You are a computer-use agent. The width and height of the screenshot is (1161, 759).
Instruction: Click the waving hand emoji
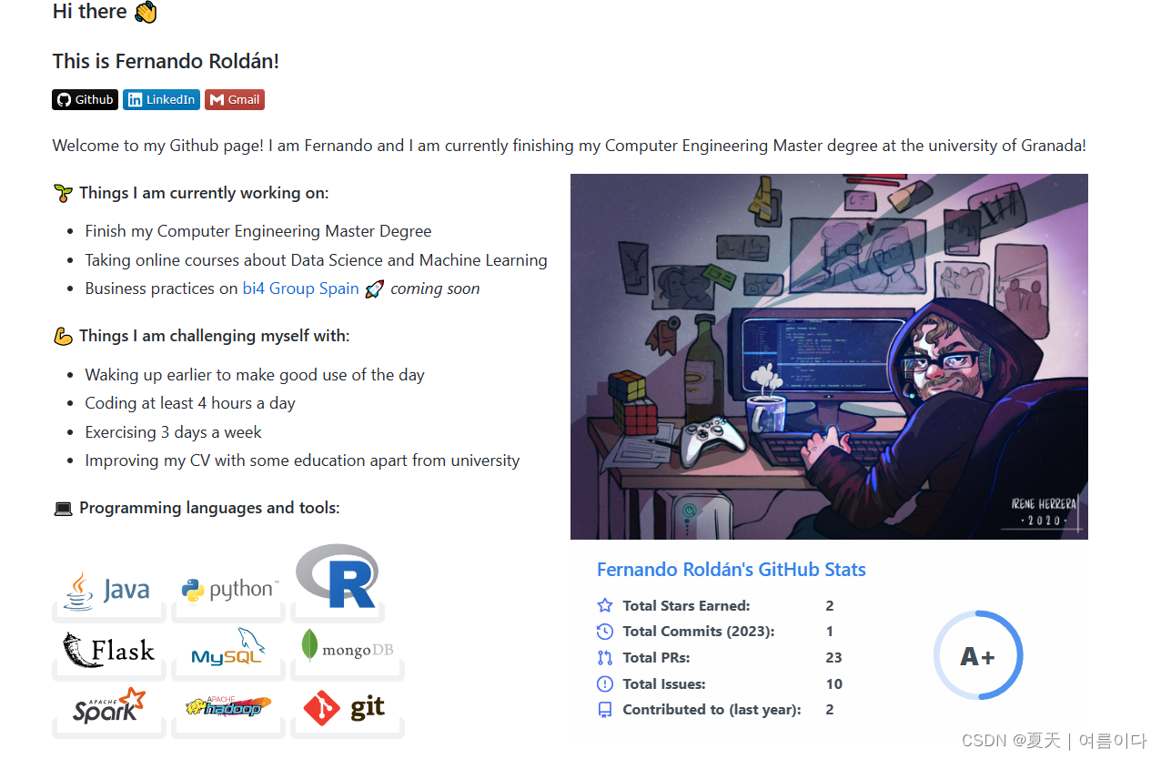pyautogui.click(x=146, y=12)
